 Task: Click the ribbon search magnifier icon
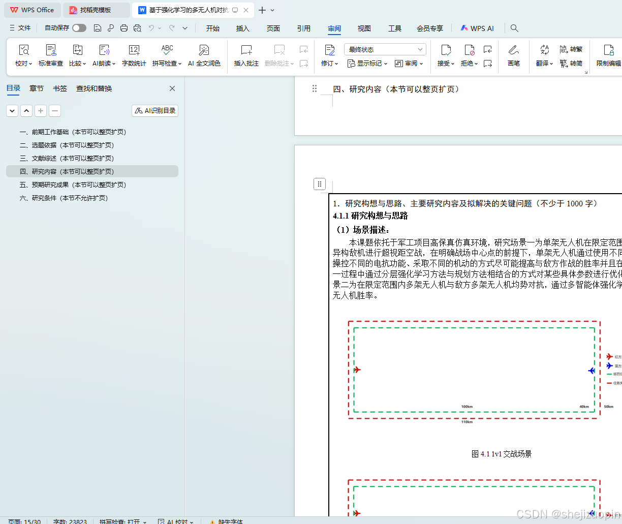point(514,28)
